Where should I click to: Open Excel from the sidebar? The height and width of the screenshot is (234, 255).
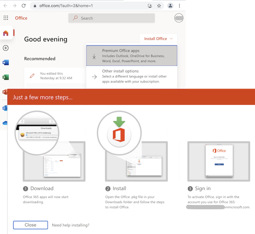6,77
